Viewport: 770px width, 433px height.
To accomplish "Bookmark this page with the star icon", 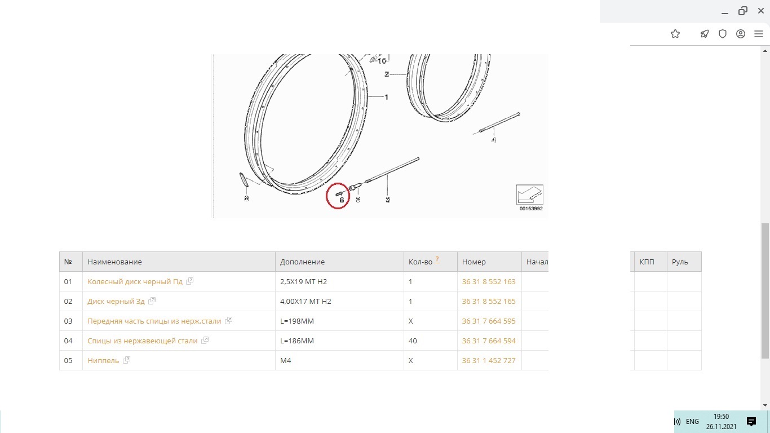I will 675,34.
